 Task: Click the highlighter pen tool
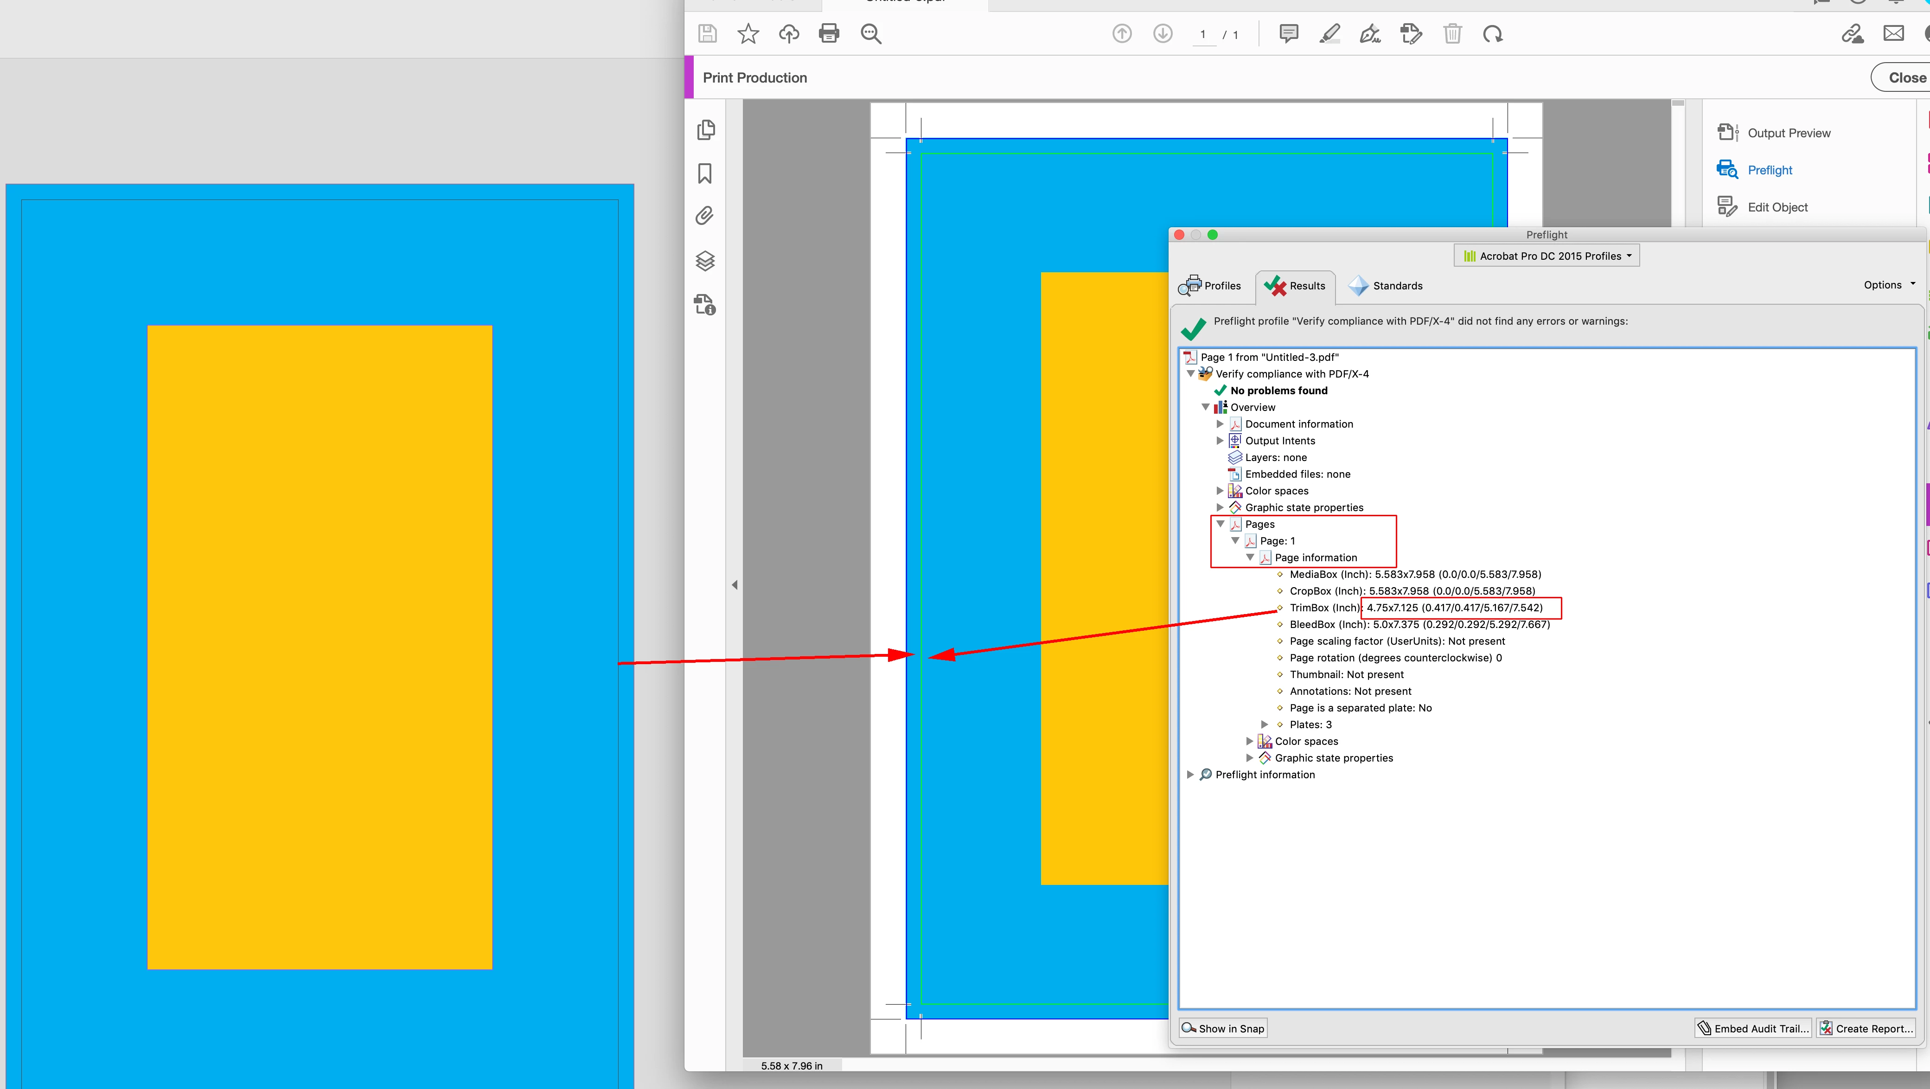click(1329, 34)
